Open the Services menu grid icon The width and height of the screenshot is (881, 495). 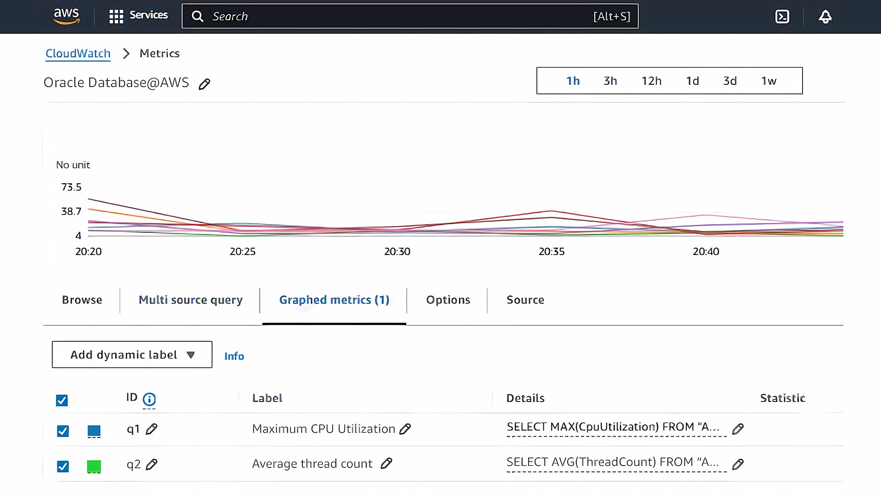pyautogui.click(x=116, y=16)
